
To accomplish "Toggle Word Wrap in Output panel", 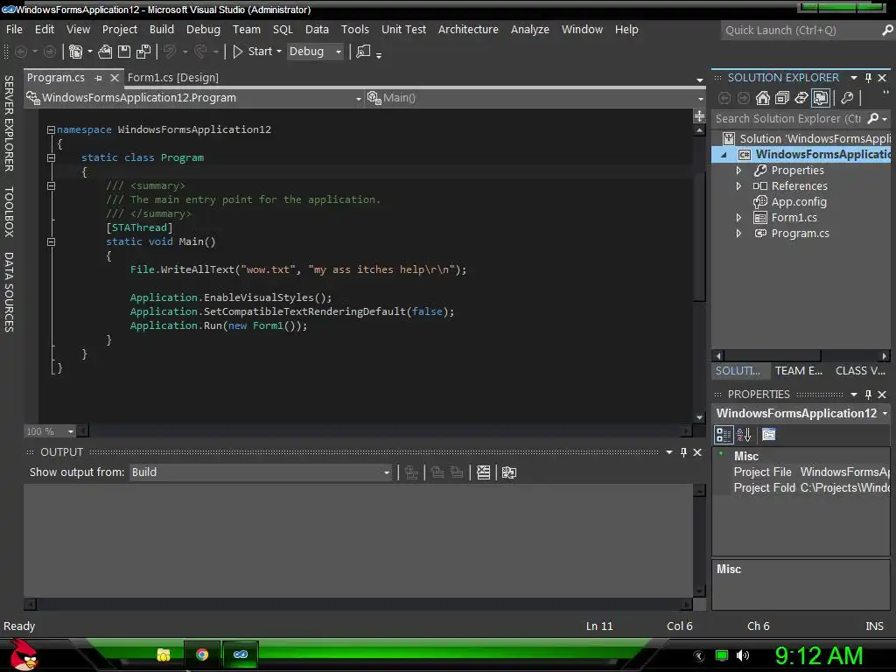I will coord(509,472).
